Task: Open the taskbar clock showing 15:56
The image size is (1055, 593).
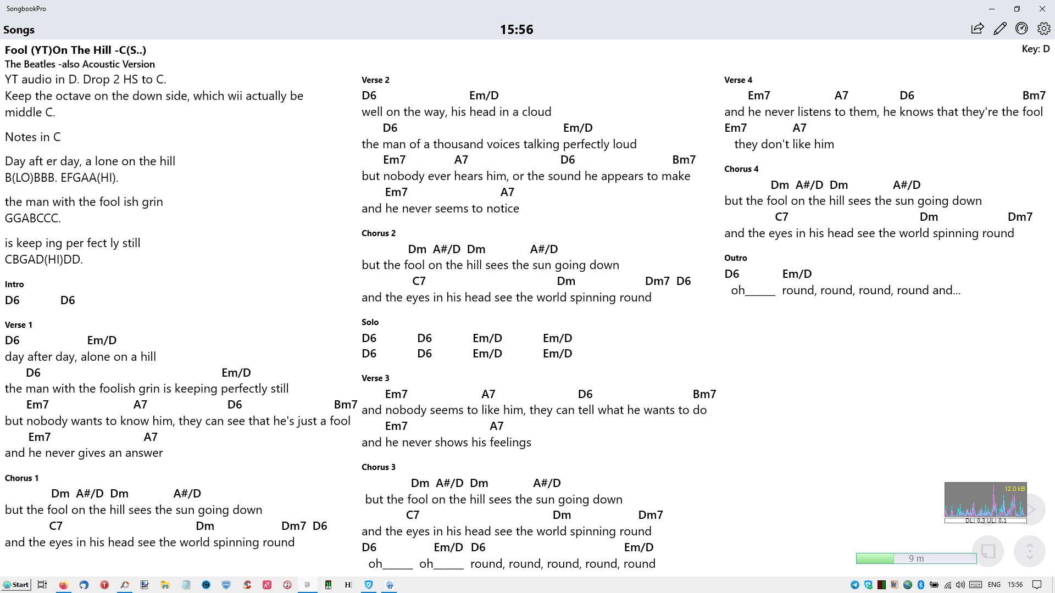Action: pyautogui.click(x=1015, y=585)
